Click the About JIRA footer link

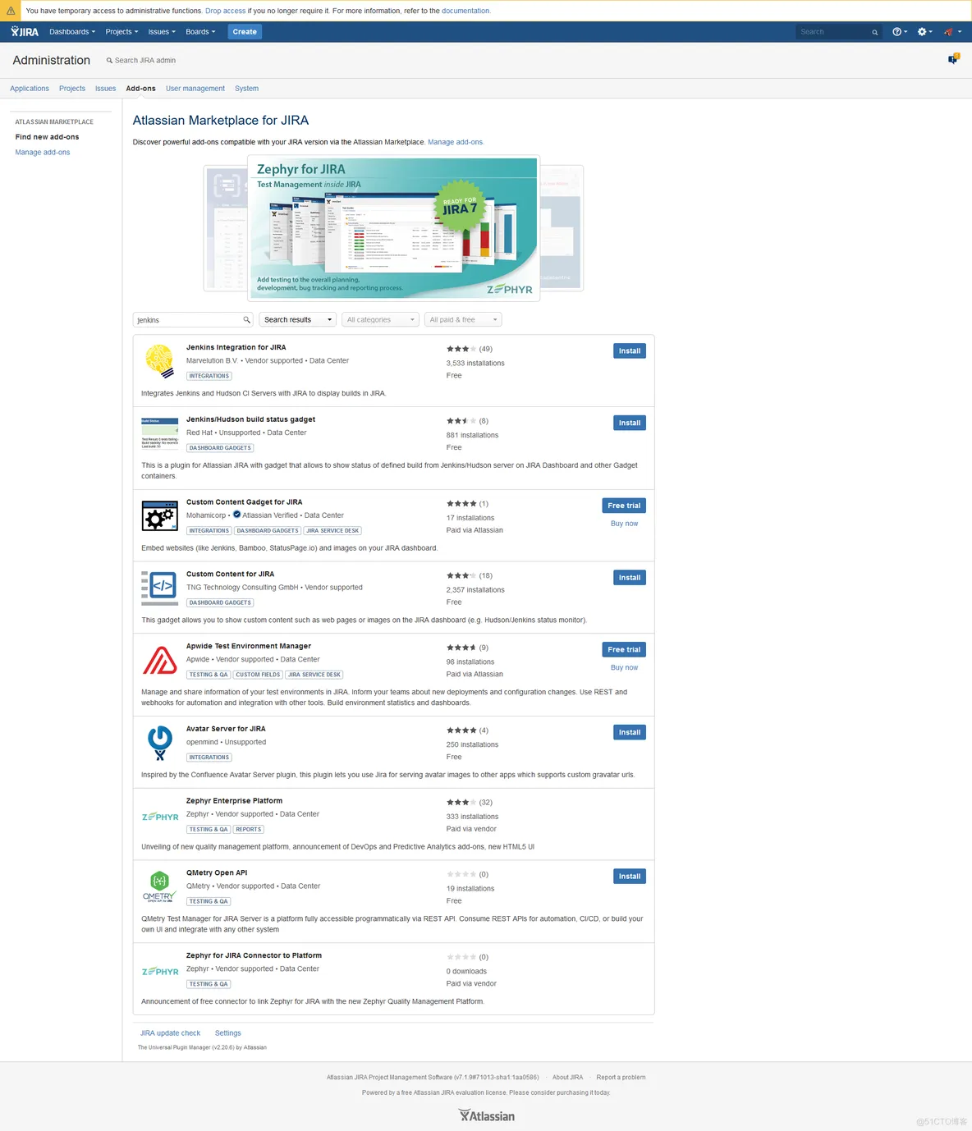(567, 1078)
